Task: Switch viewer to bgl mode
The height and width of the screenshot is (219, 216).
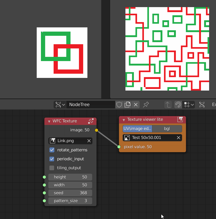Action: point(167,129)
